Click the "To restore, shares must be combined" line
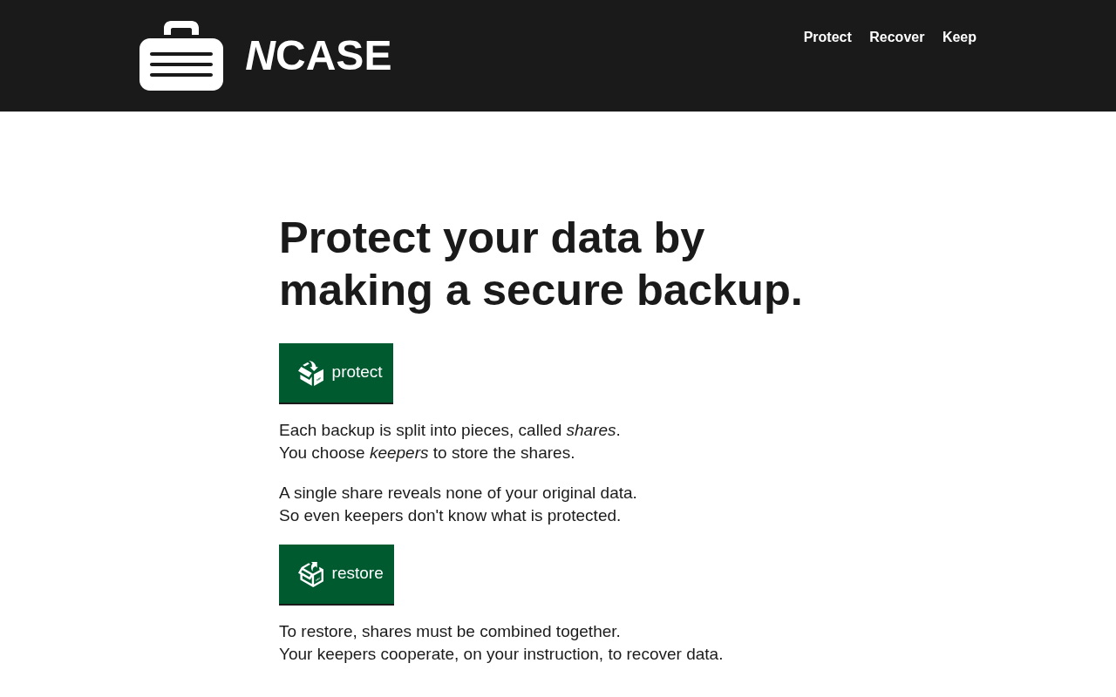The image size is (1116, 697). click(x=450, y=632)
